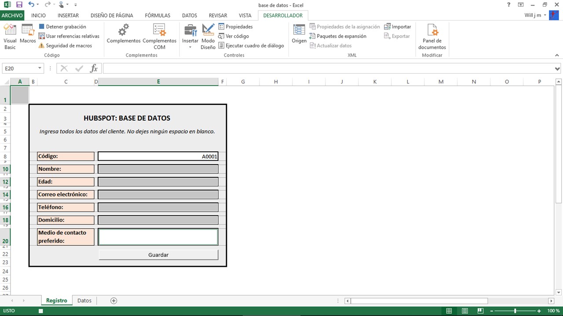Switch to the Datos sheet

pos(84,301)
